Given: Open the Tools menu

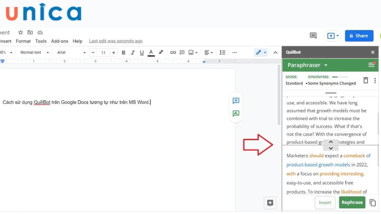Looking at the screenshot, I should pos(41,41).
